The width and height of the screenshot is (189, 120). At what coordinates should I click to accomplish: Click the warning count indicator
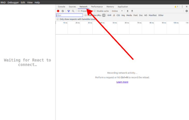pyautogui.click(x=176, y=7)
